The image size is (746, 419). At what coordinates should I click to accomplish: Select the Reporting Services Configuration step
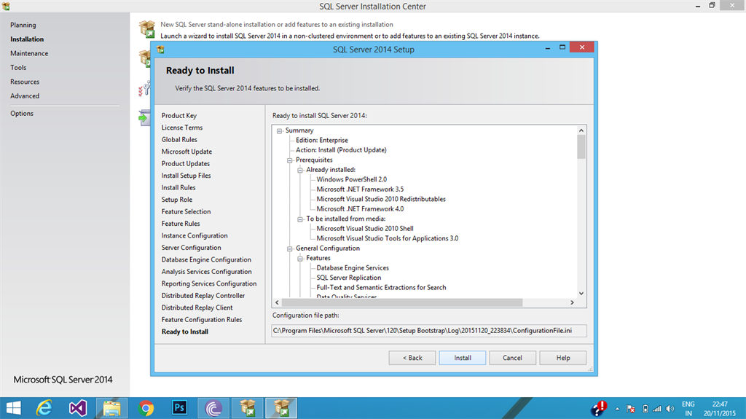209,283
